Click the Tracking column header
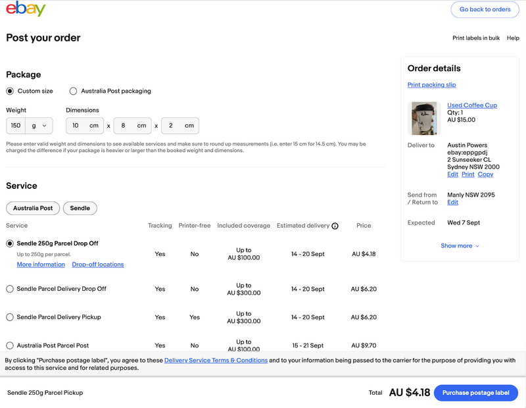526x408 pixels. (x=160, y=226)
